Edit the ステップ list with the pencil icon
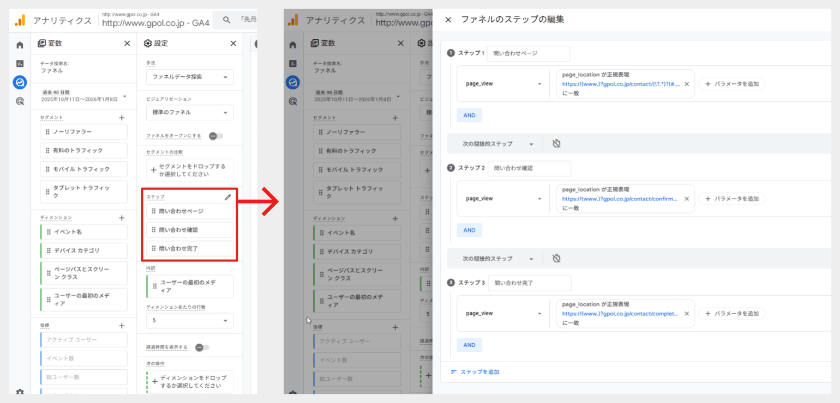840x403 pixels. point(228,197)
